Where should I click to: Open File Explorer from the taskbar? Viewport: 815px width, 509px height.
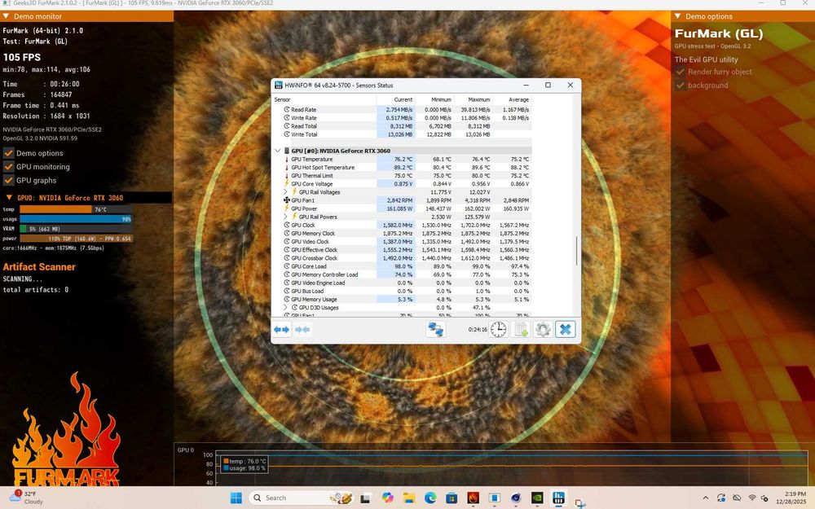click(408, 498)
